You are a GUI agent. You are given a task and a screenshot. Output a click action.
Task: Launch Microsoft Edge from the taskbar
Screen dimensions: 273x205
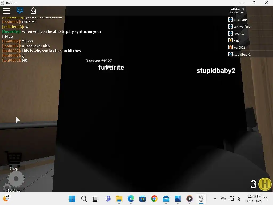point(131,199)
